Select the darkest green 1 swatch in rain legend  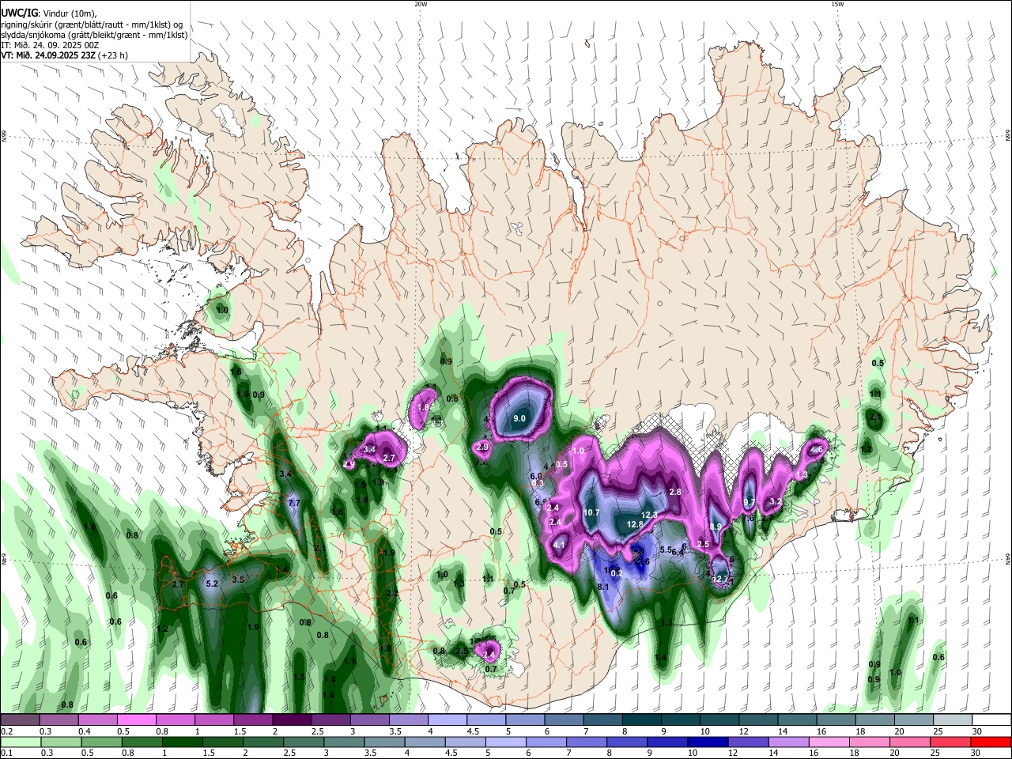(182, 742)
